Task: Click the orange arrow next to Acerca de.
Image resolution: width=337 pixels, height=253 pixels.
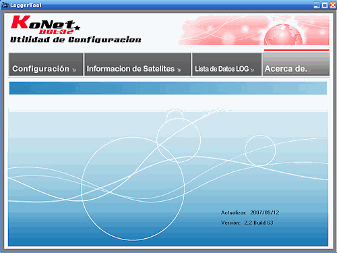Action: pos(309,70)
